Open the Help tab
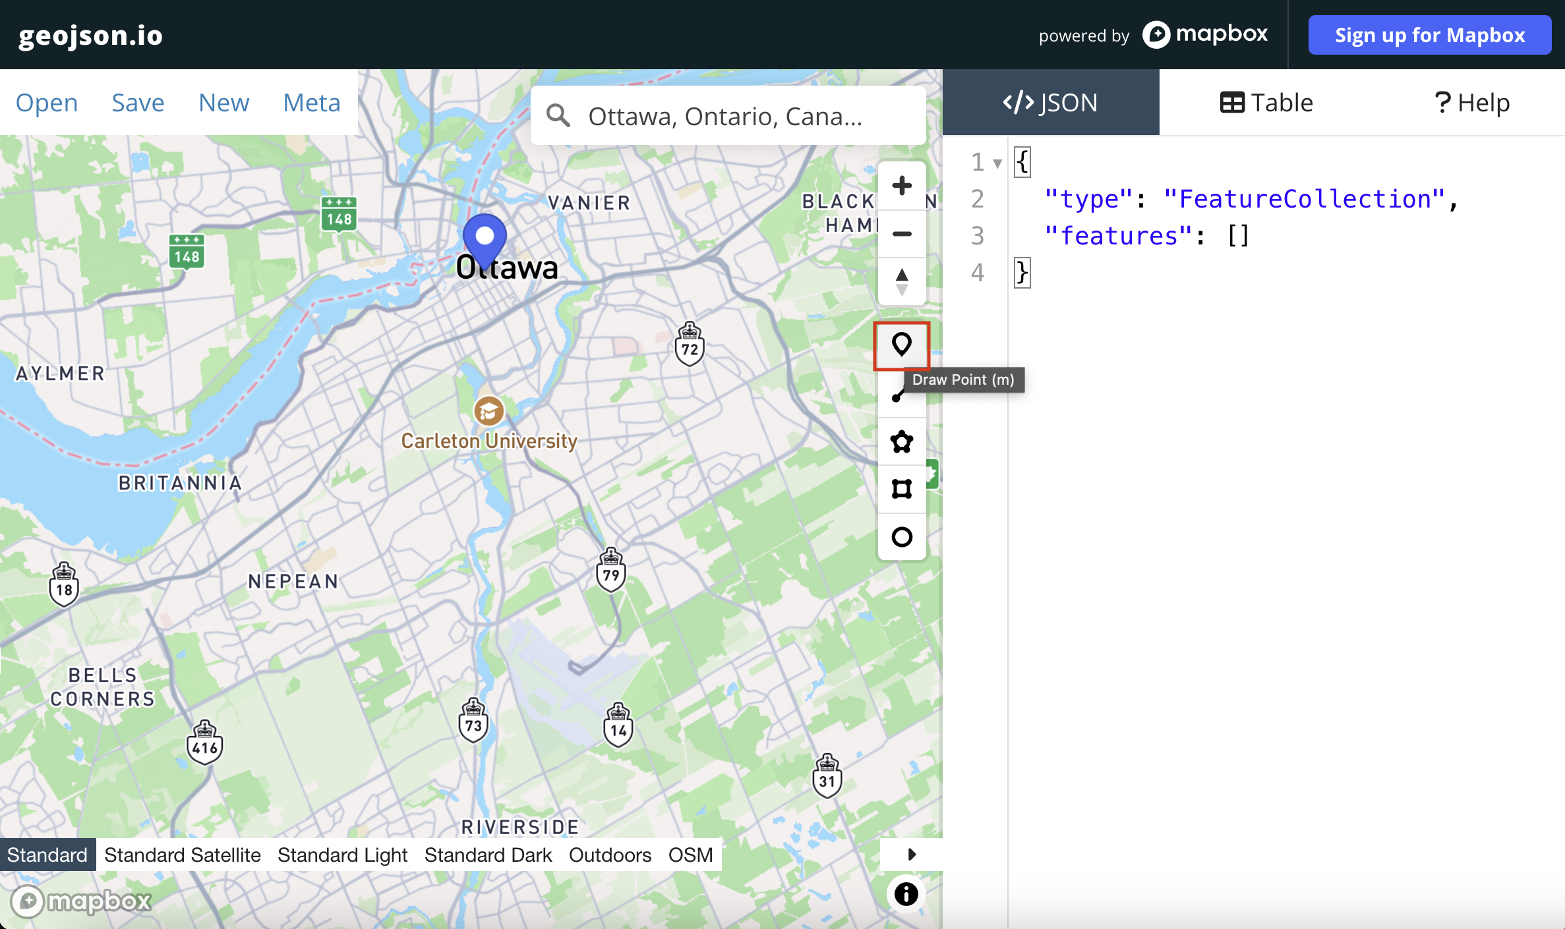Image resolution: width=1565 pixels, height=929 pixels. [x=1471, y=103]
